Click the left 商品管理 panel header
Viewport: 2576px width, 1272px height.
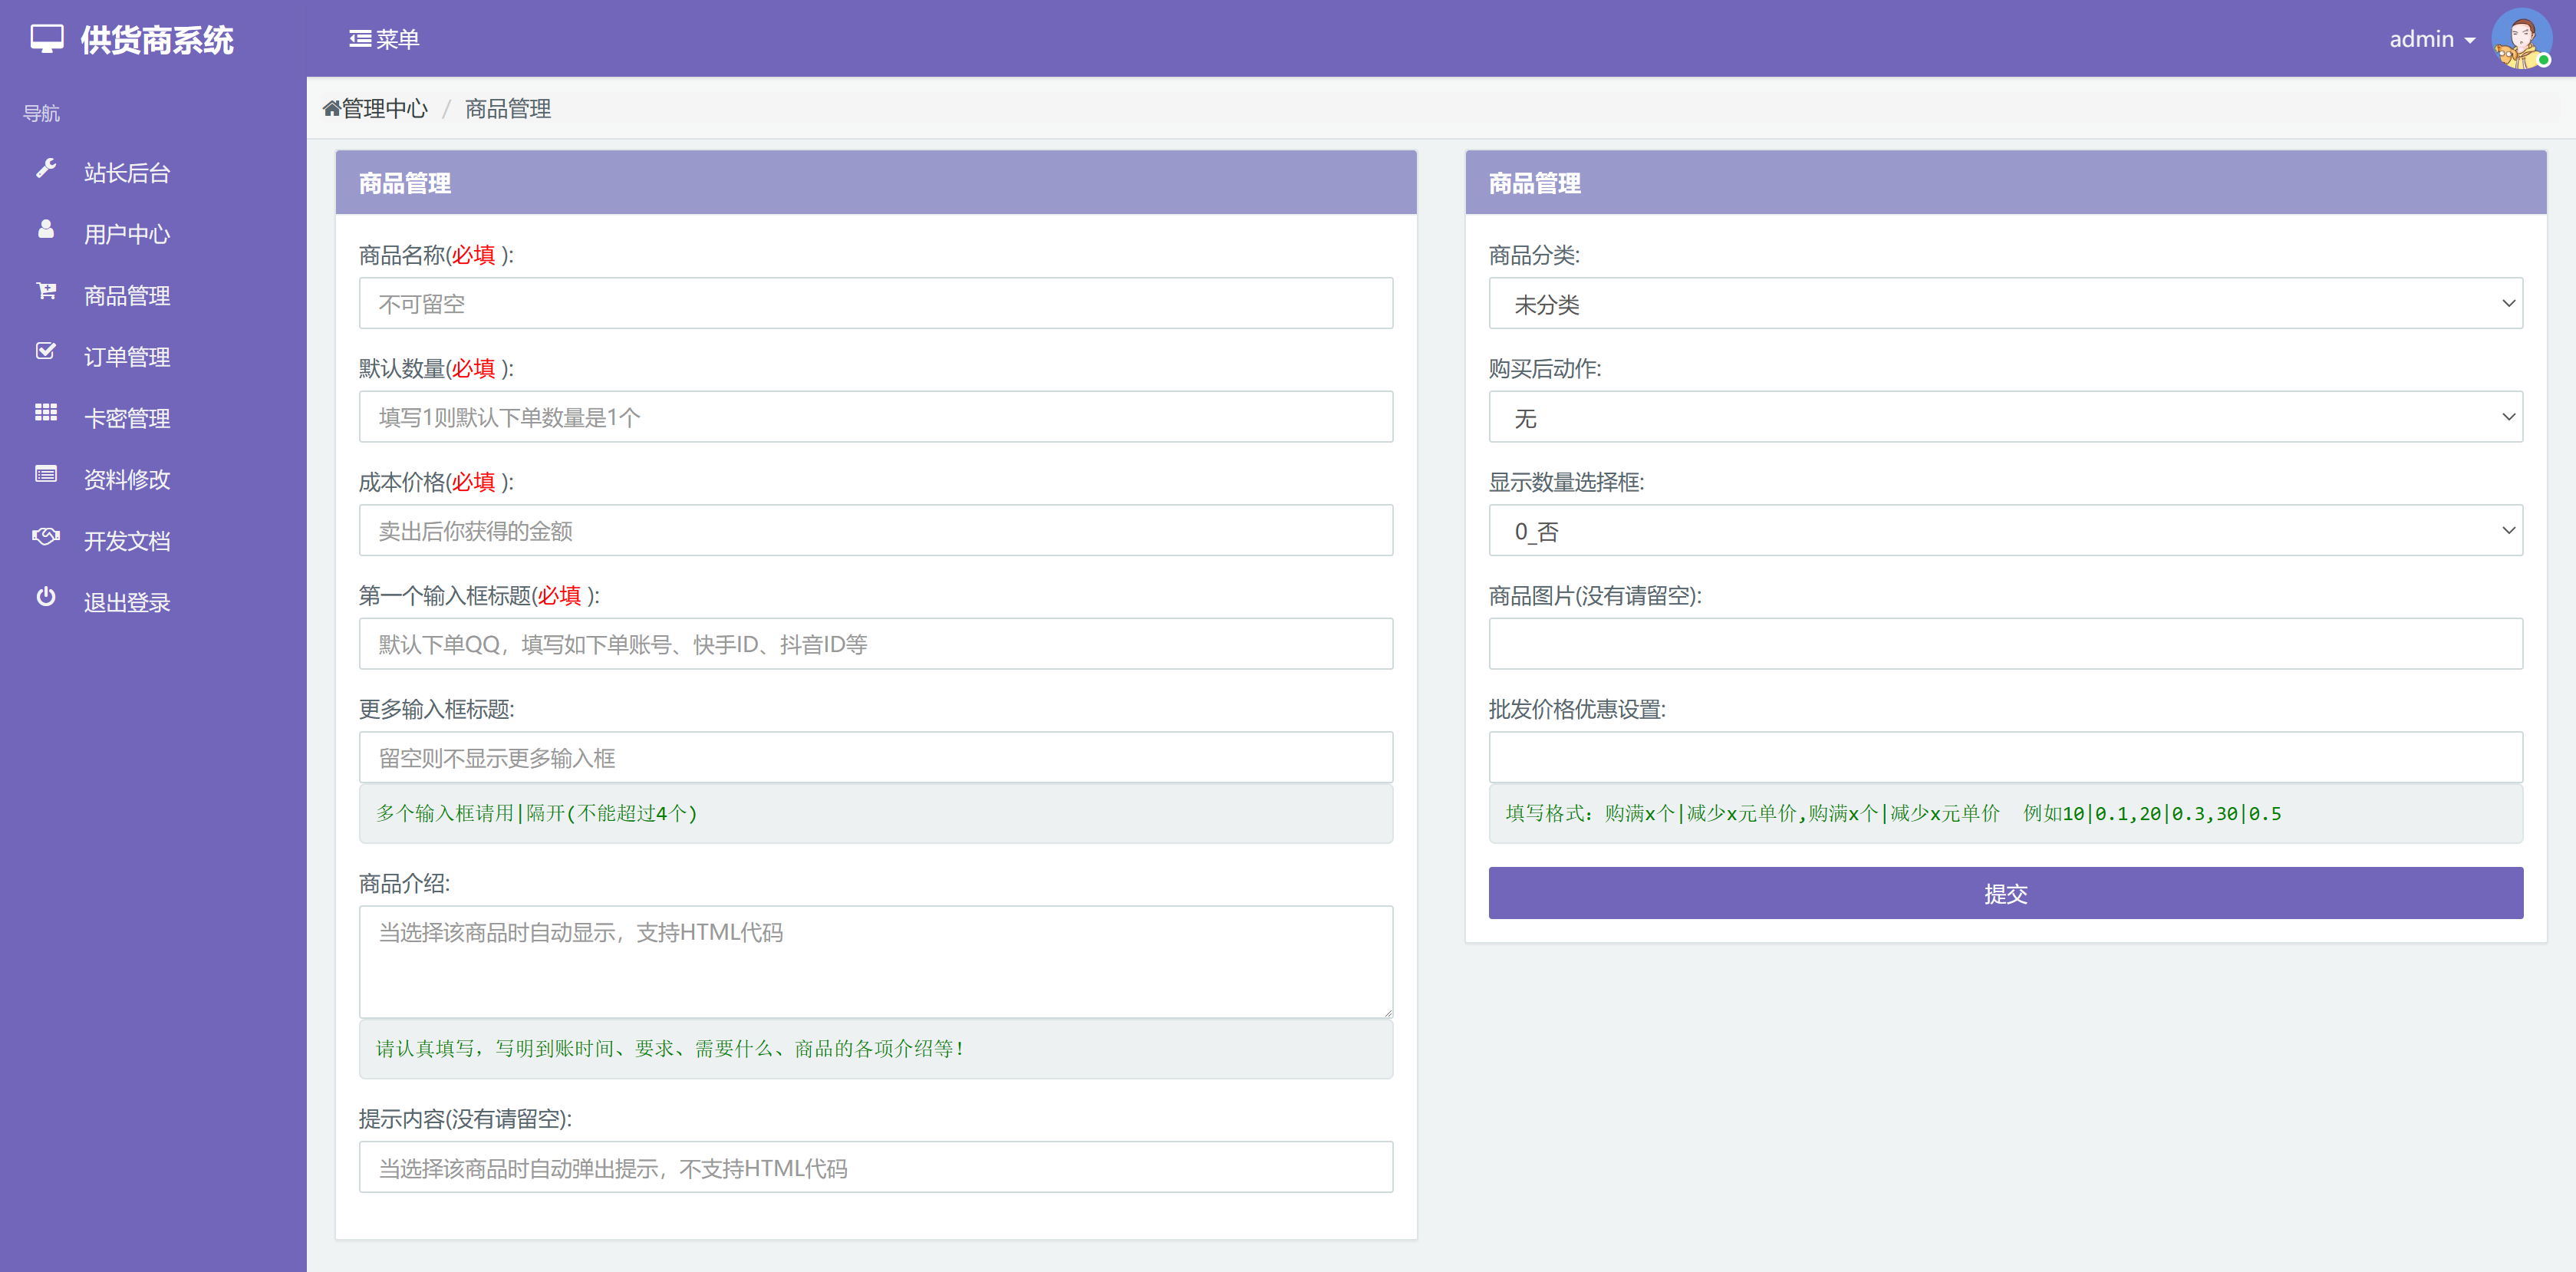coord(876,183)
